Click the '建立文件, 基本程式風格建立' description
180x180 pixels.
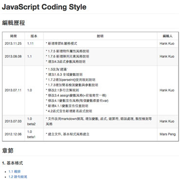tap(68, 134)
